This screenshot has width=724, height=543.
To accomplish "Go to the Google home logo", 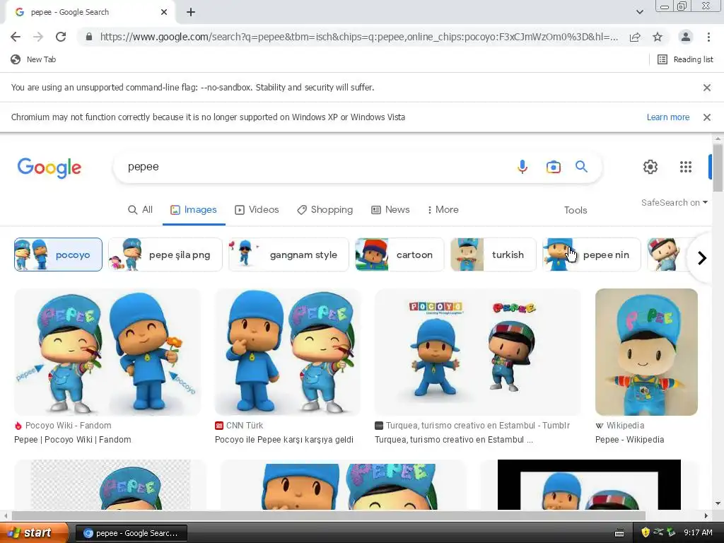I will [49, 168].
